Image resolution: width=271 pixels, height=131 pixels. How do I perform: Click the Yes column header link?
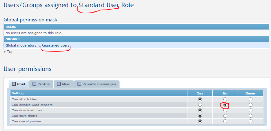click(200, 93)
